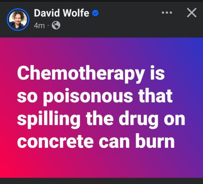This screenshot has height=184, width=203.
Task: Click the David Wolfe name link
Action: tap(61, 13)
